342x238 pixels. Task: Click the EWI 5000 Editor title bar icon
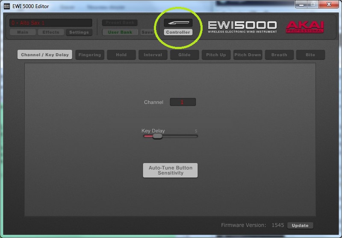click(x=7, y=6)
